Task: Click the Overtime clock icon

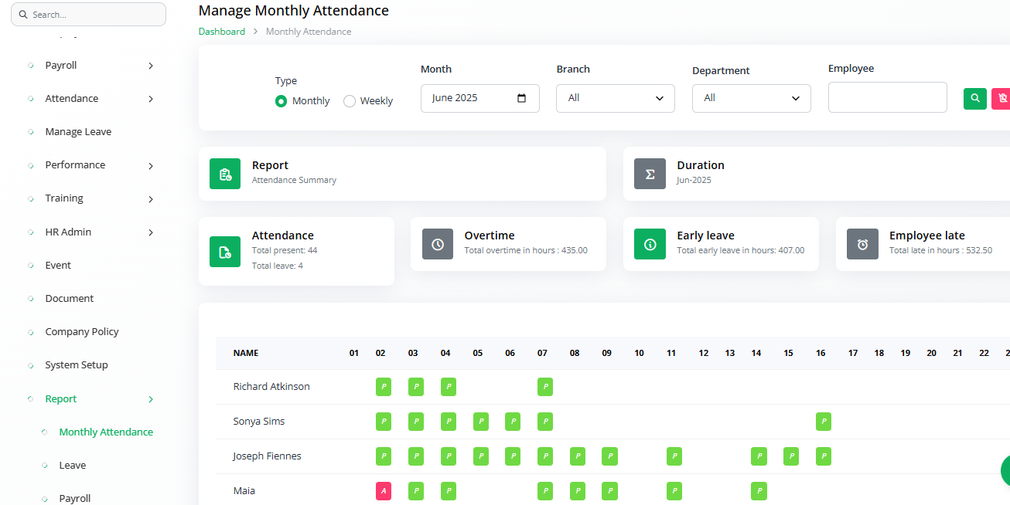Action: tap(438, 244)
